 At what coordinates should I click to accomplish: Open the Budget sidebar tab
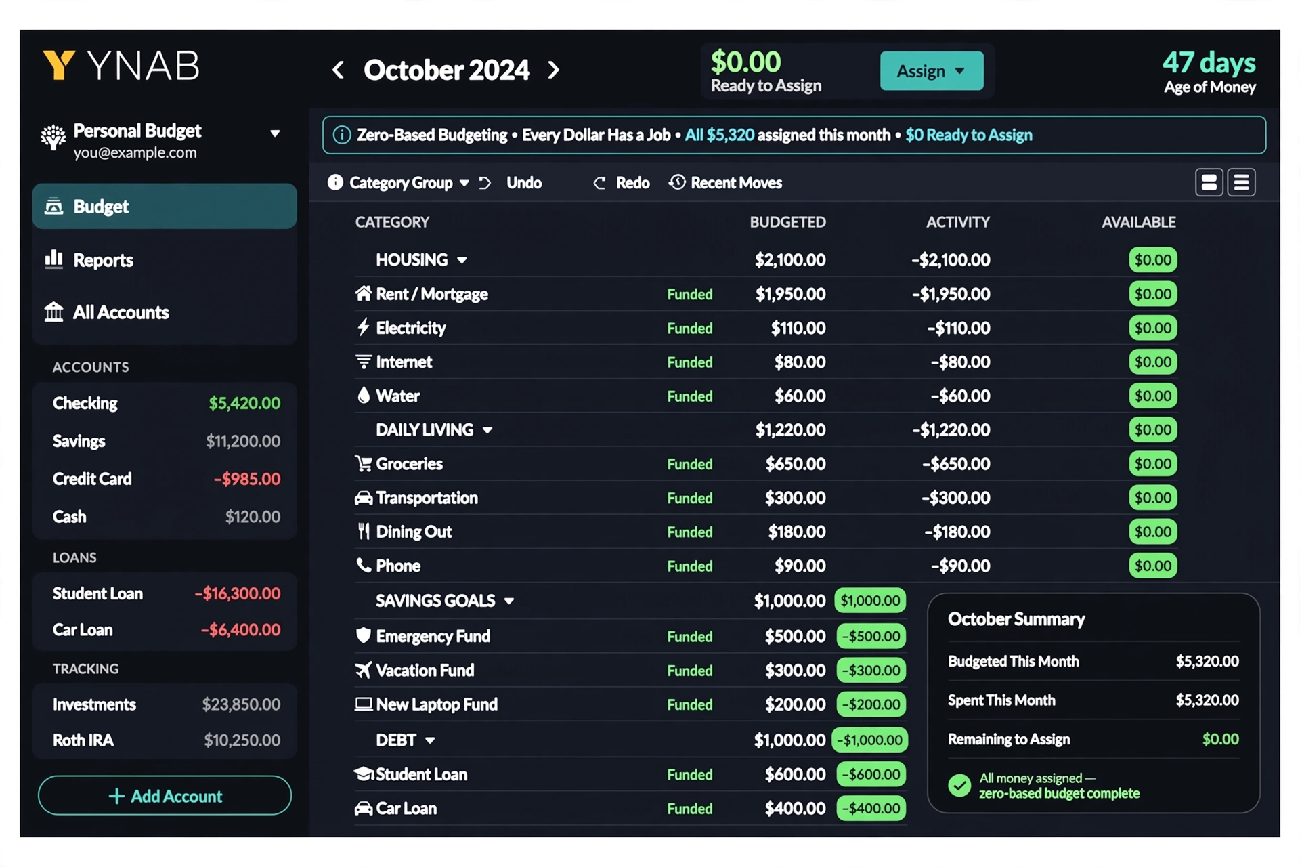tap(165, 206)
